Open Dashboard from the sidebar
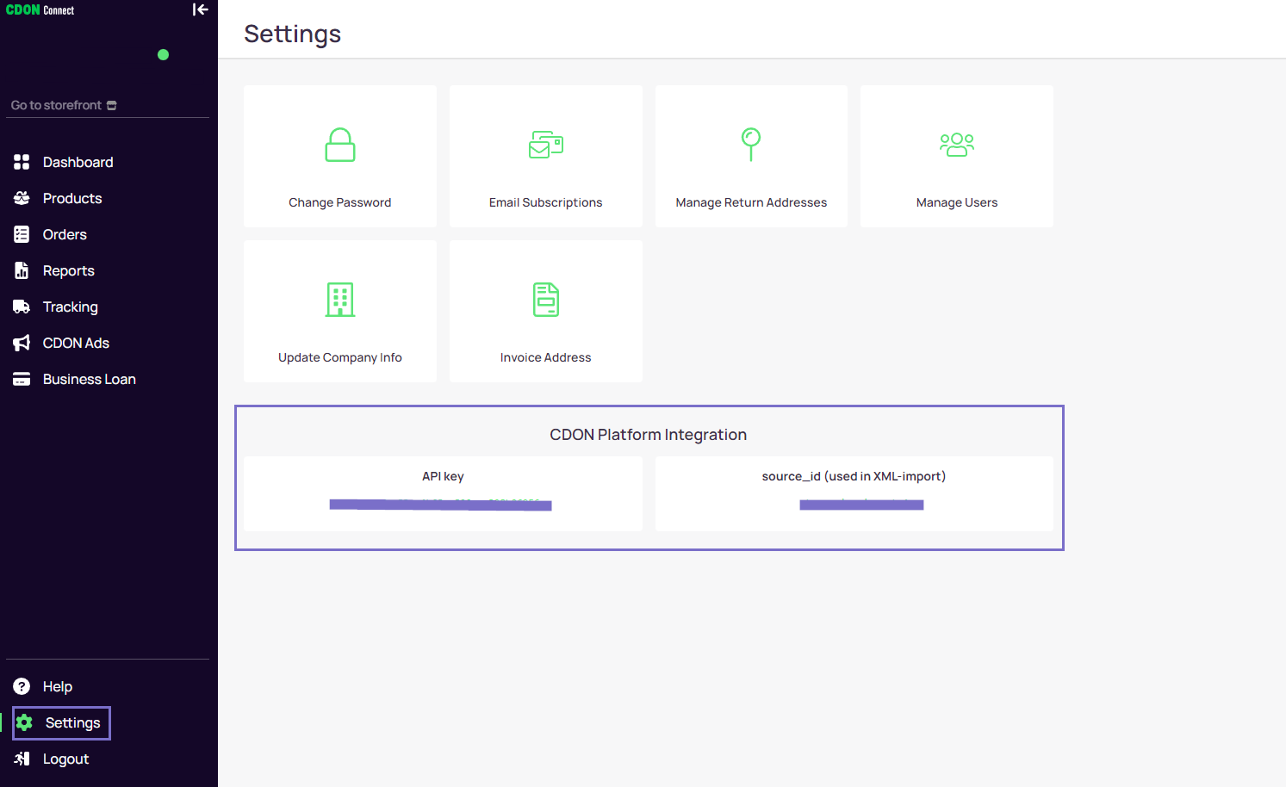The width and height of the screenshot is (1286, 787). [78, 162]
